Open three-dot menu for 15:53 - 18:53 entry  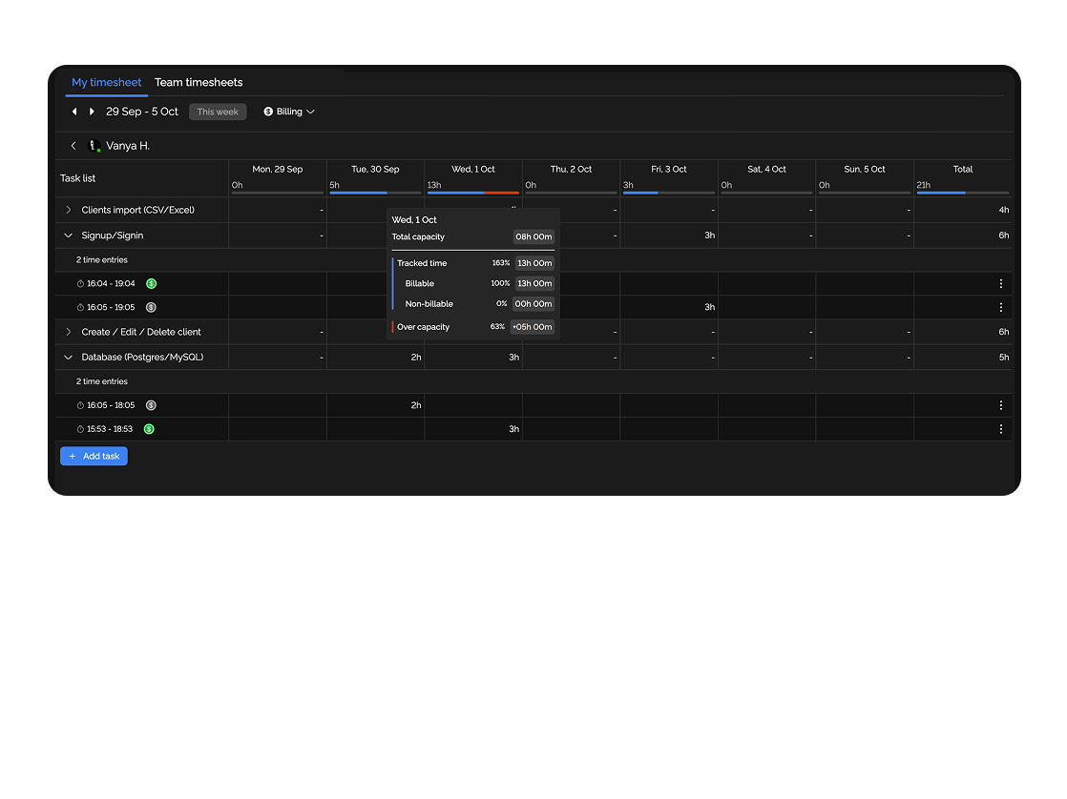point(1000,429)
